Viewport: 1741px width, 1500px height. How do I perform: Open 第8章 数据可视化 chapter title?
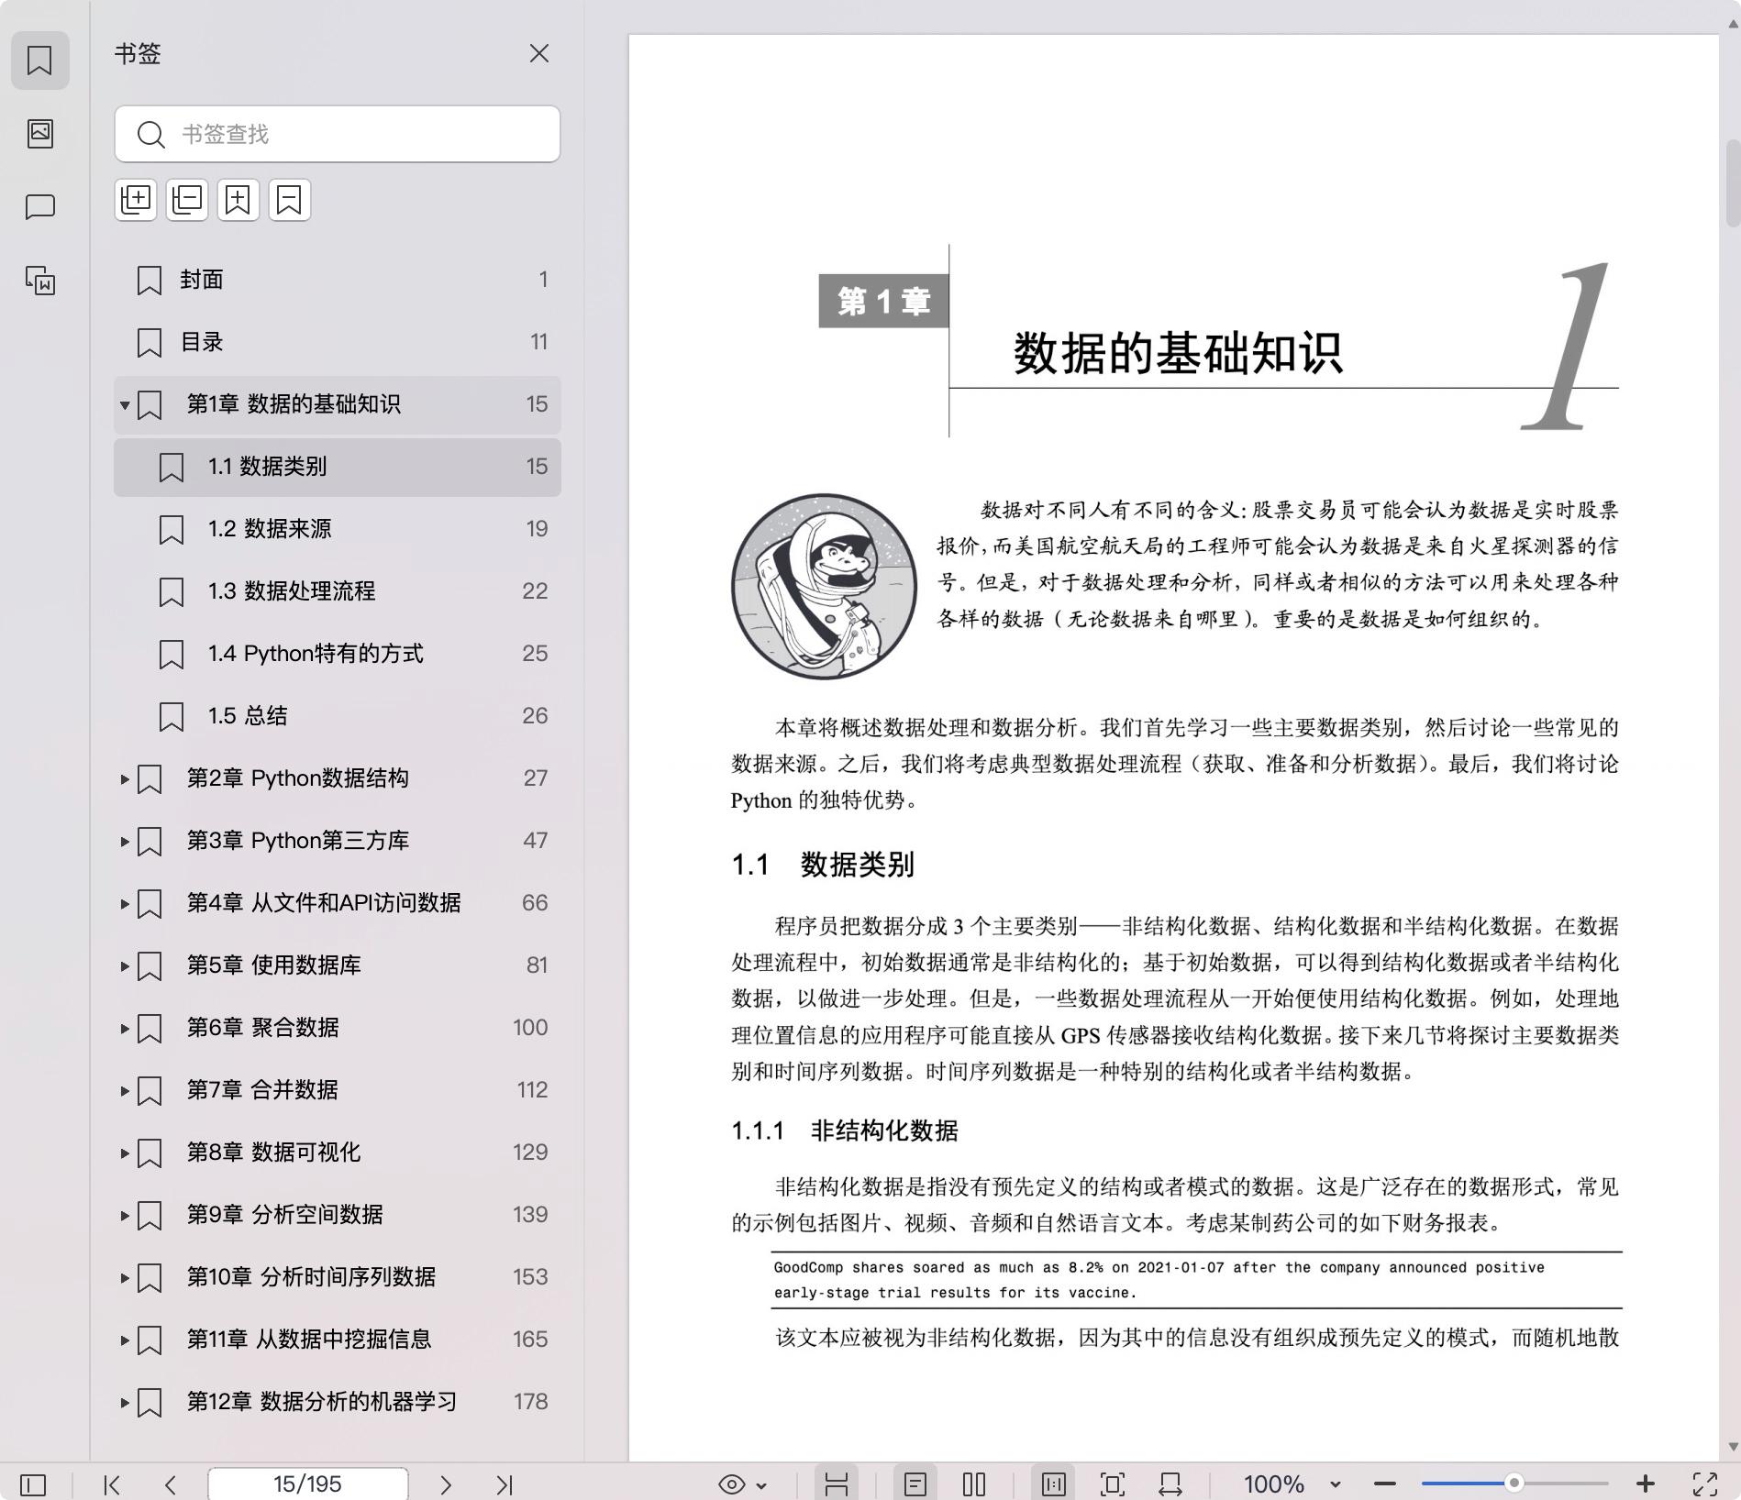(x=273, y=1153)
